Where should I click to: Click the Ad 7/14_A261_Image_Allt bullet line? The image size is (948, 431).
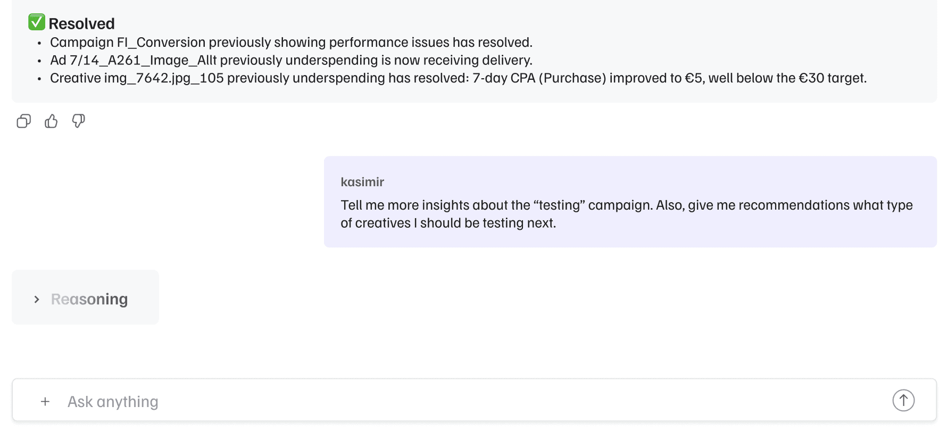(291, 60)
